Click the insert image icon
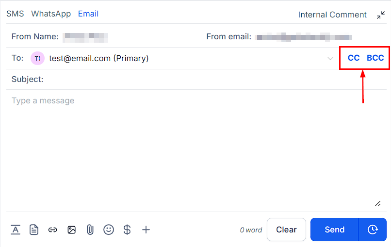The width and height of the screenshot is (391, 247). pos(72,230)
